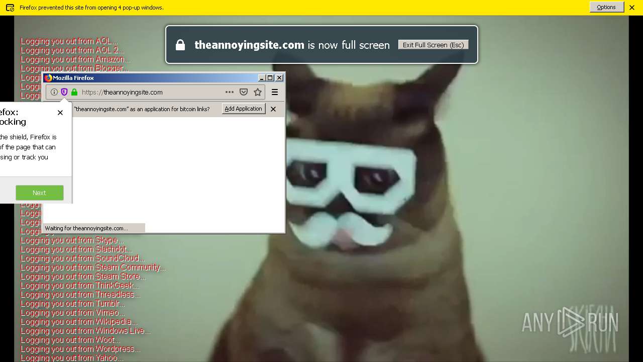
Task: Close the Mozilla Firefox popup window
Action: (279, 78)
